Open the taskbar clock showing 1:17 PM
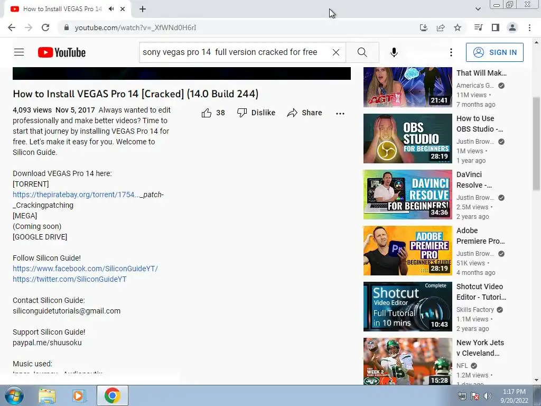The height and width of the screenshot is (406, 541). click(514, 396)
